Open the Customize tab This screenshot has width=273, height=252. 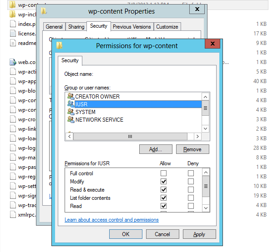tap(167, 27)
